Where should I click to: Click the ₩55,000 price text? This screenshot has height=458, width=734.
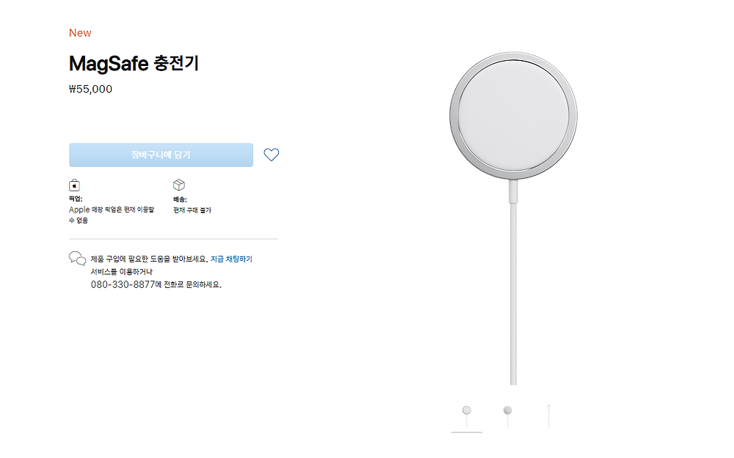click(90, 89)
